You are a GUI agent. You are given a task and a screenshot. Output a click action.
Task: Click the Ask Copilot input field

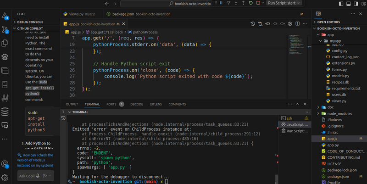[x=27, y=176]
